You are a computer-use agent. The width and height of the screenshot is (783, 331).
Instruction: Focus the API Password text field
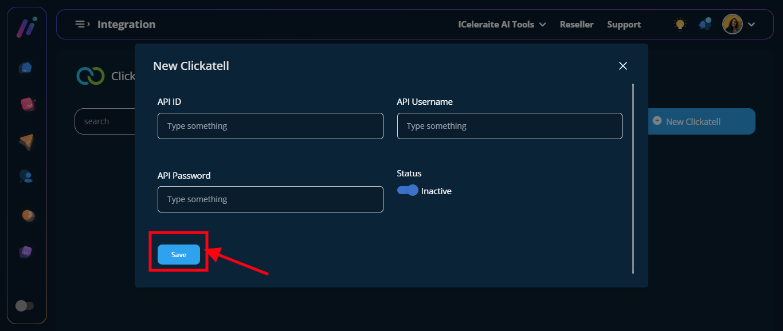(x=270, y=199)
